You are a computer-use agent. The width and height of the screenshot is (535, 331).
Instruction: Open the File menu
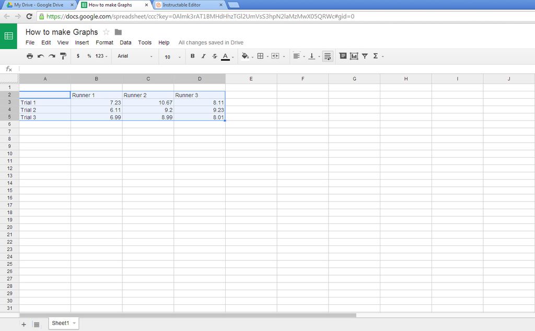point(30,43)
